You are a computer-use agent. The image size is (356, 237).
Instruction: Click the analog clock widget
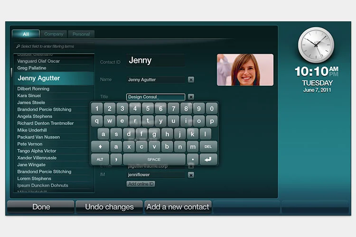tap(316, 45)
